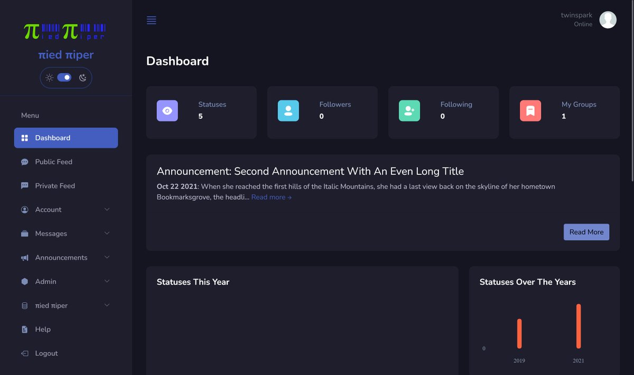This screenshot has height=375, width=634.
Task: Select Logout in the sidebar
Action: point(66,353)
